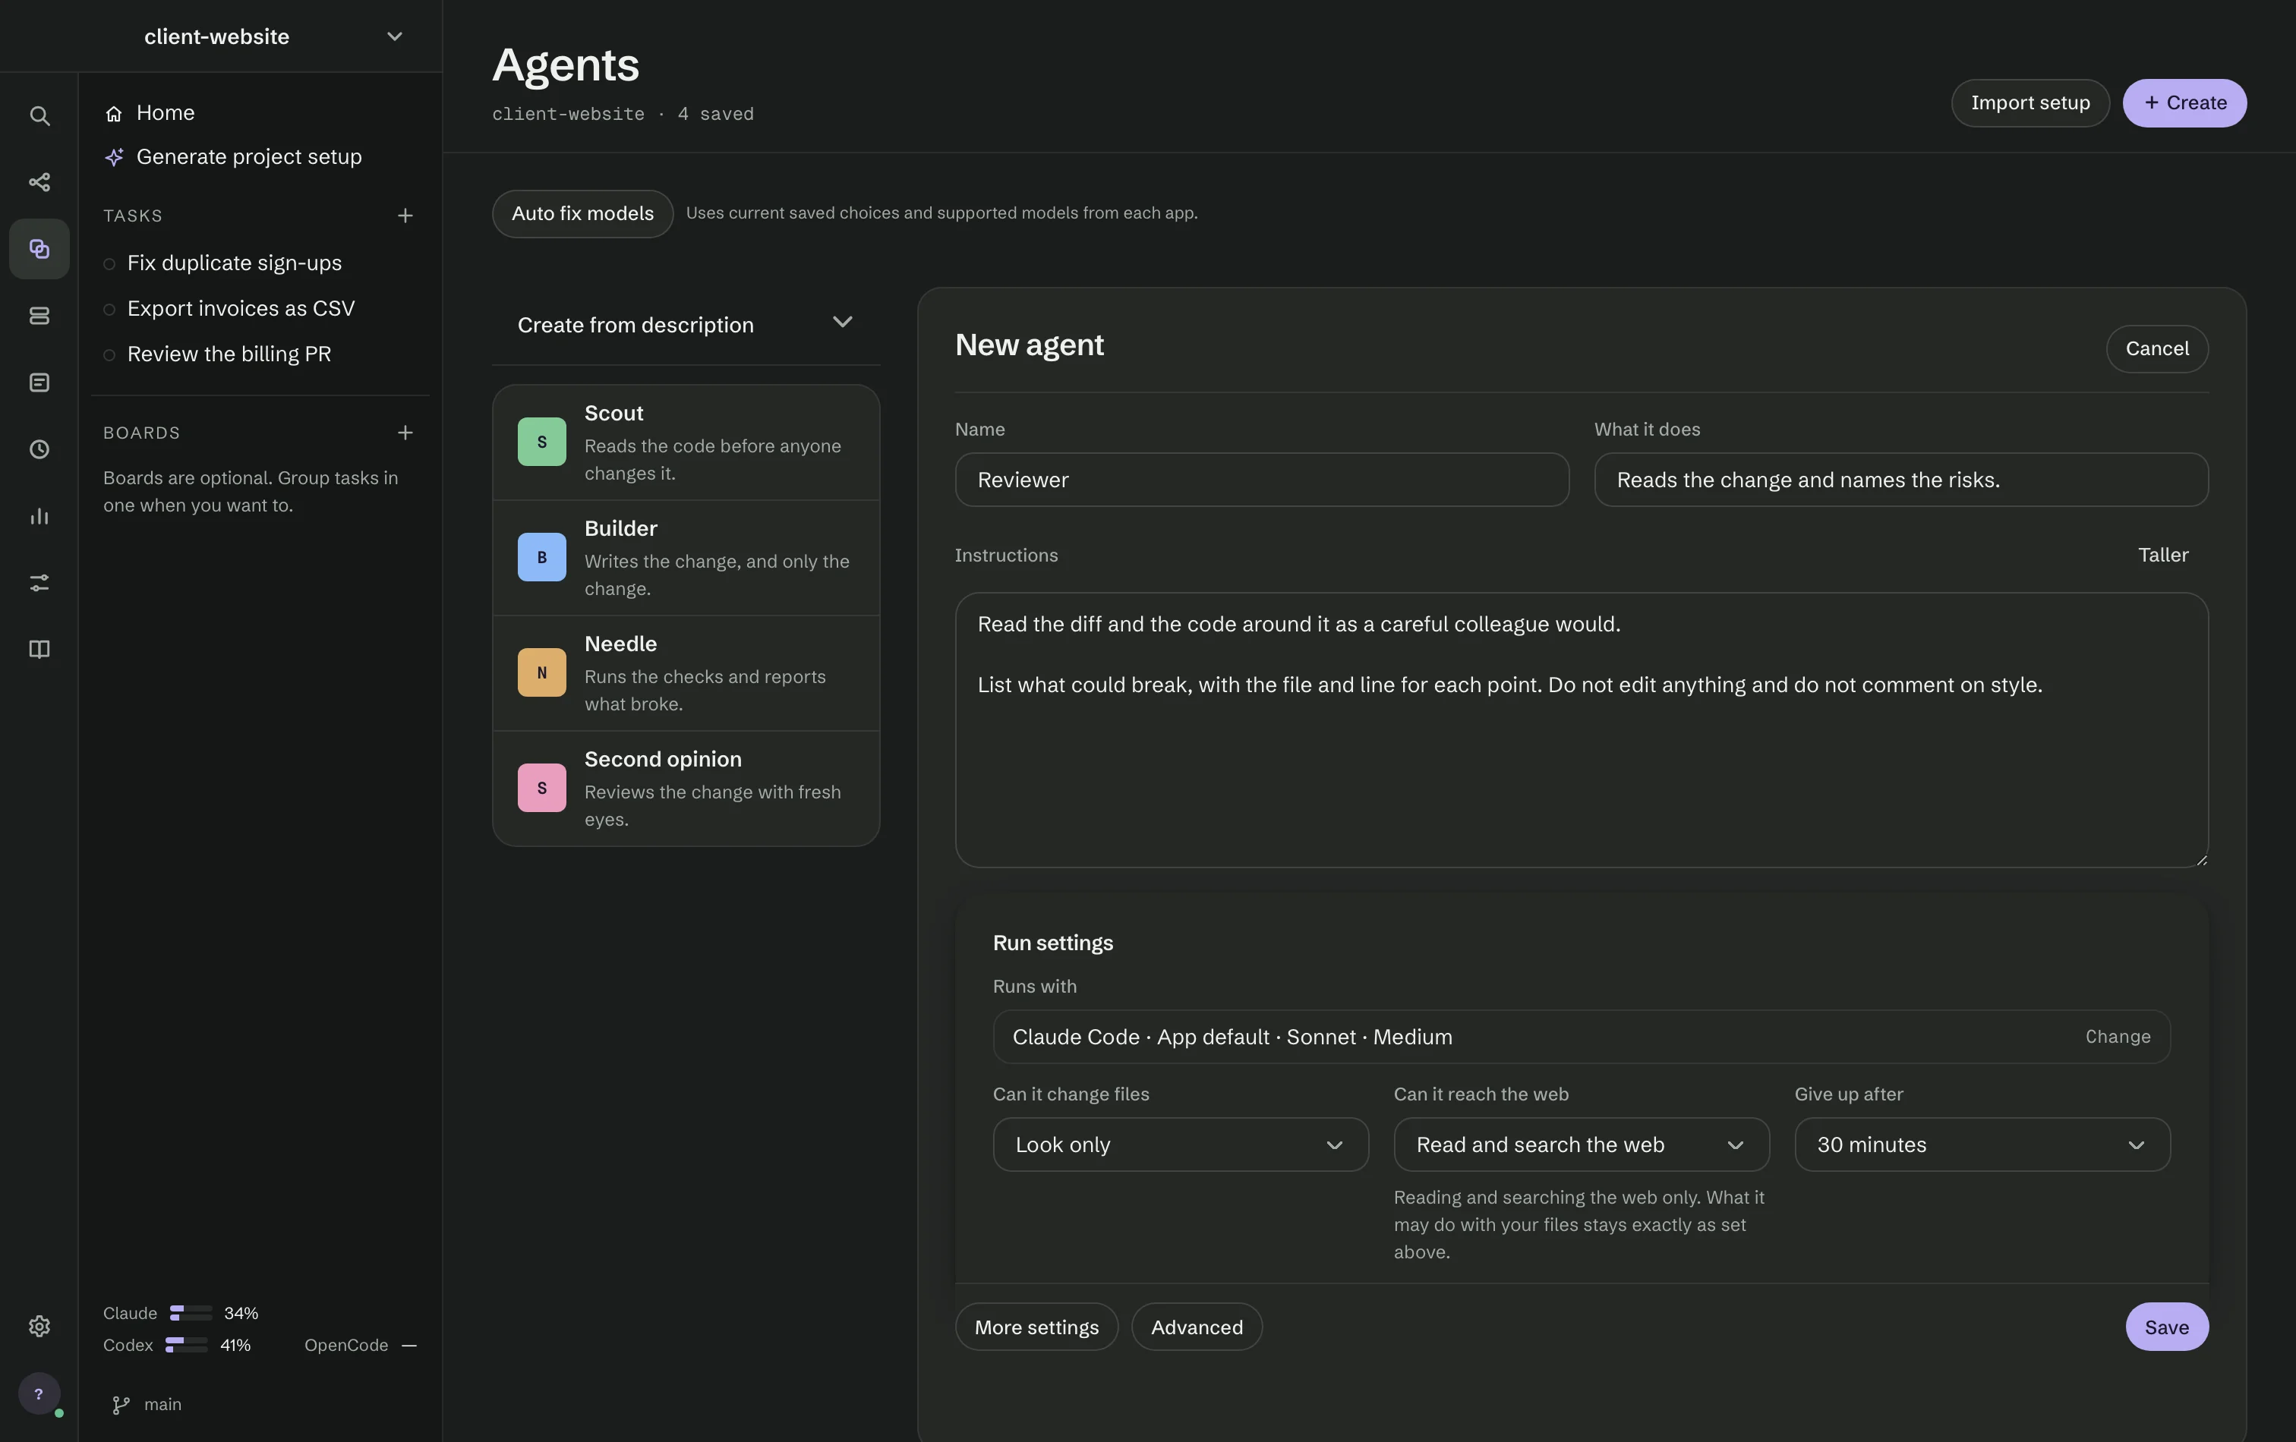Open the notes panel icon
This screenshot has width=2296, height=1442.
tap(39, 383)
